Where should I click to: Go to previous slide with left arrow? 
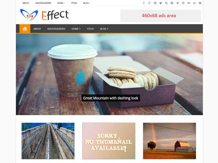[21, 71]
